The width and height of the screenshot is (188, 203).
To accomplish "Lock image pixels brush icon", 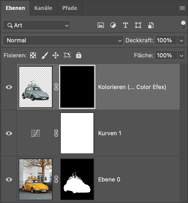I will 45,55.
